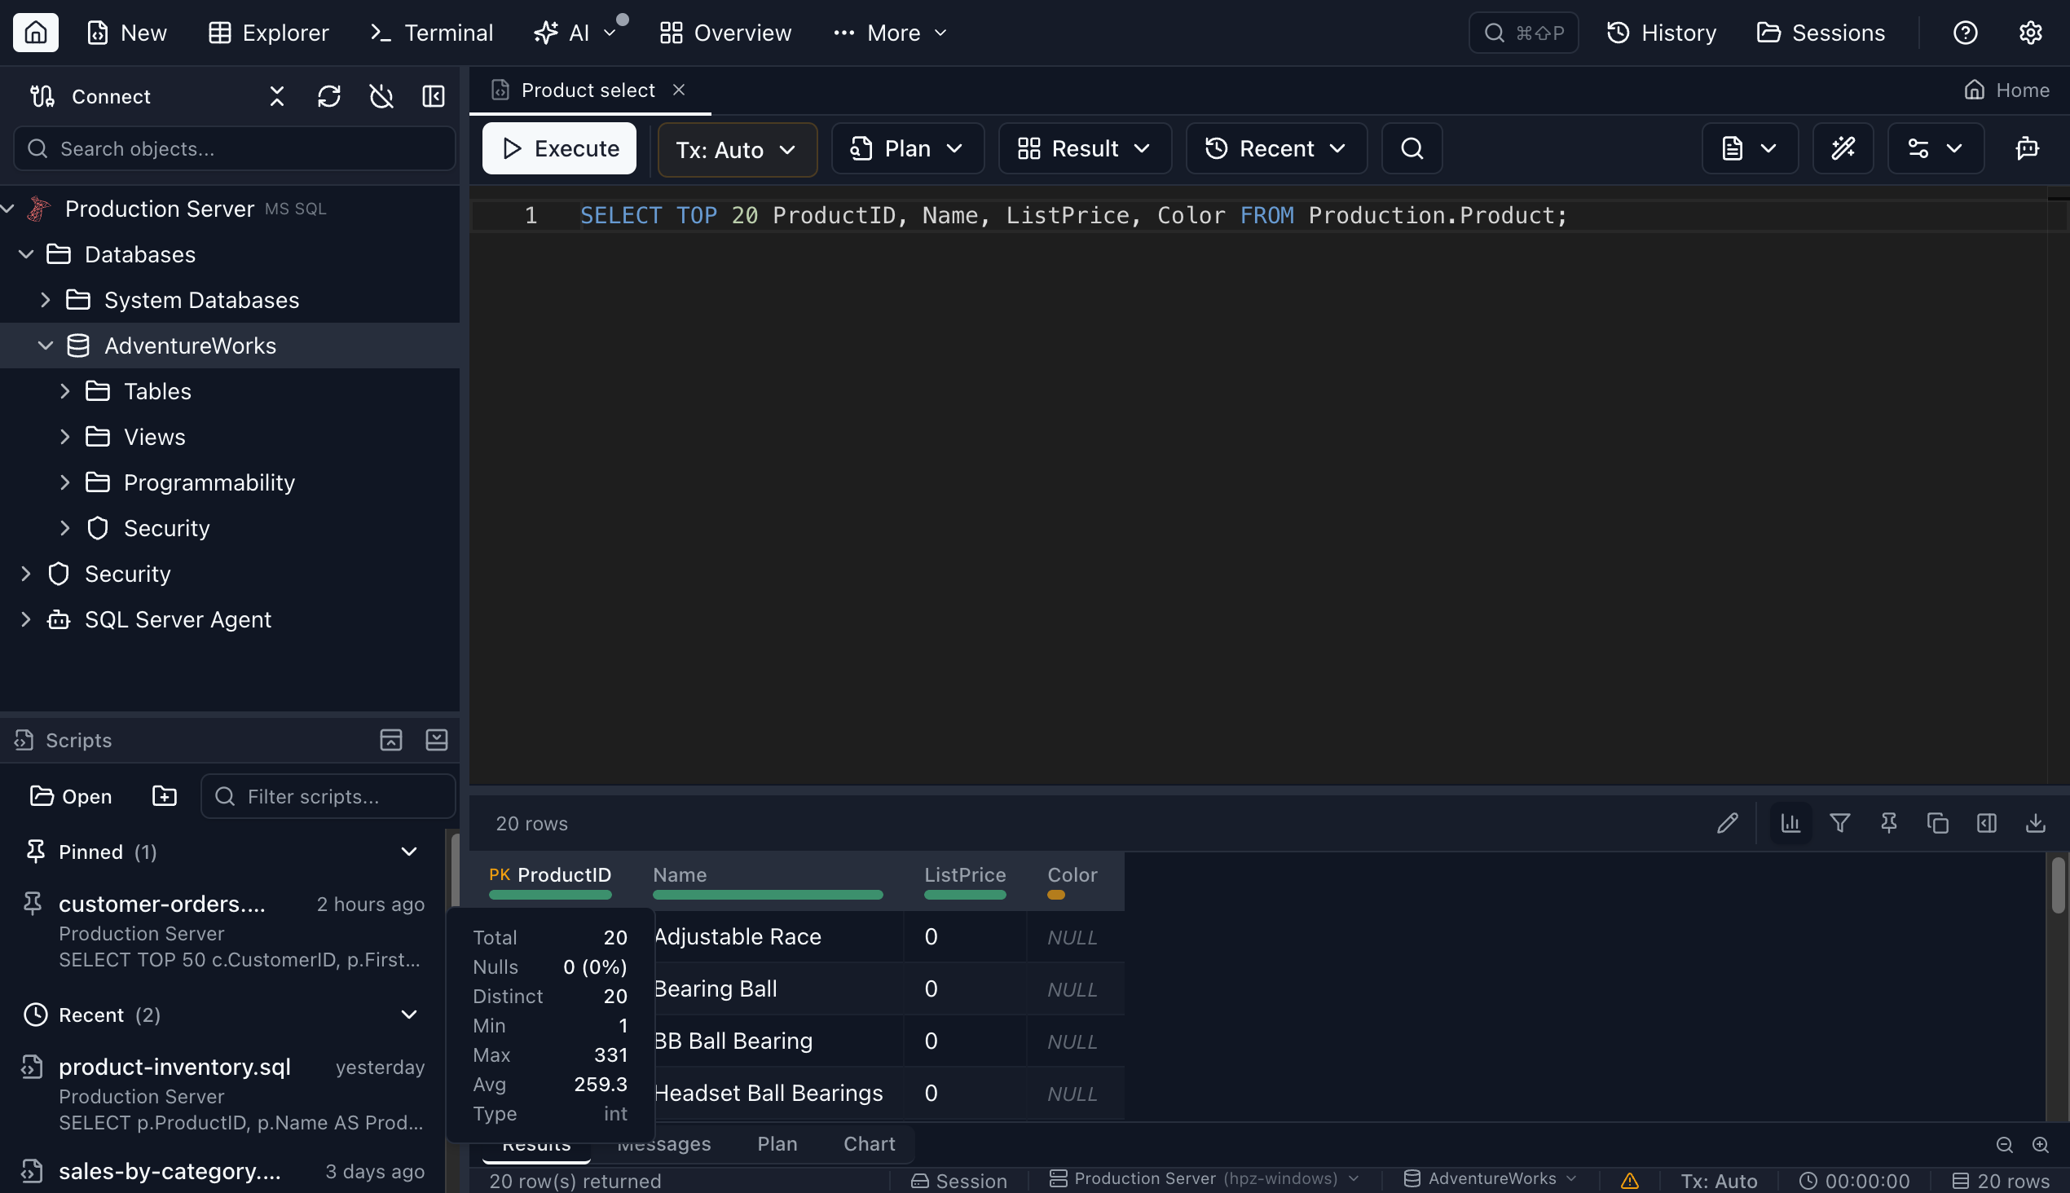Open the AI menu
This screenshot has width=2070, height=1193.
[x=575, y=33]
